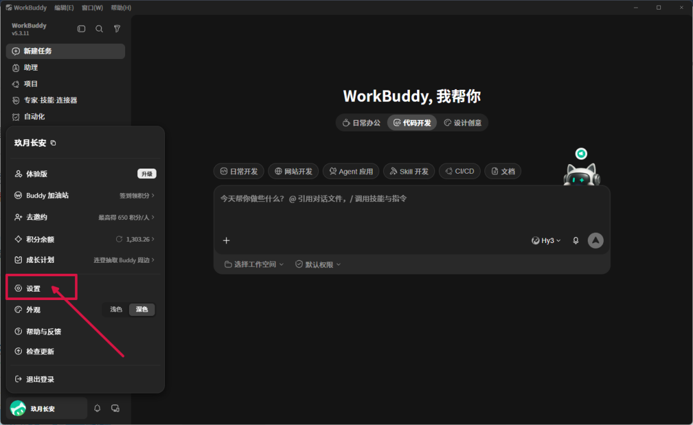Click the filter funnel icon
Image resolution: width=693 pixels, height=425 pixels.
click(117, 29)
